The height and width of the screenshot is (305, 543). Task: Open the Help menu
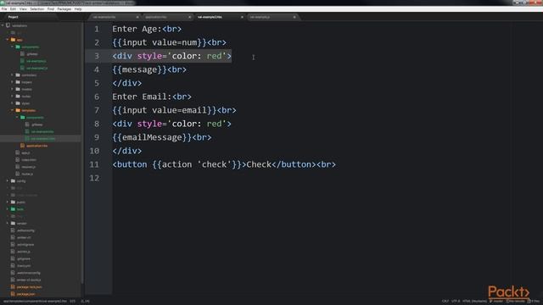click(78, 9)
